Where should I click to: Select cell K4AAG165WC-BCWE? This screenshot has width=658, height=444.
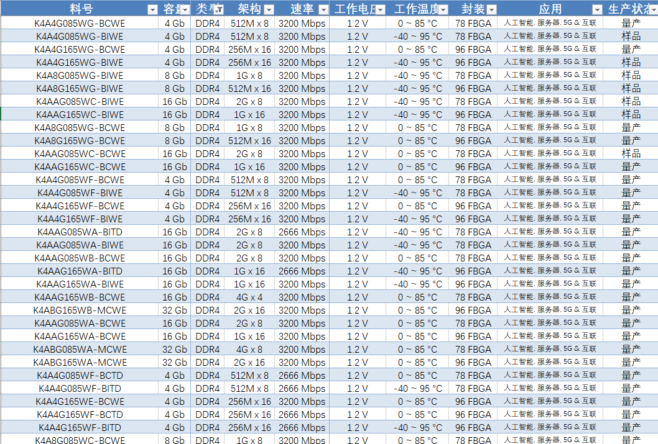[80, 166]
